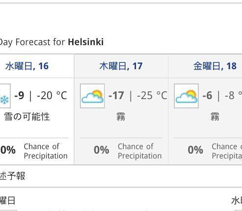Click the partly cloudy icon for Thursday 17

pos(92,96)
